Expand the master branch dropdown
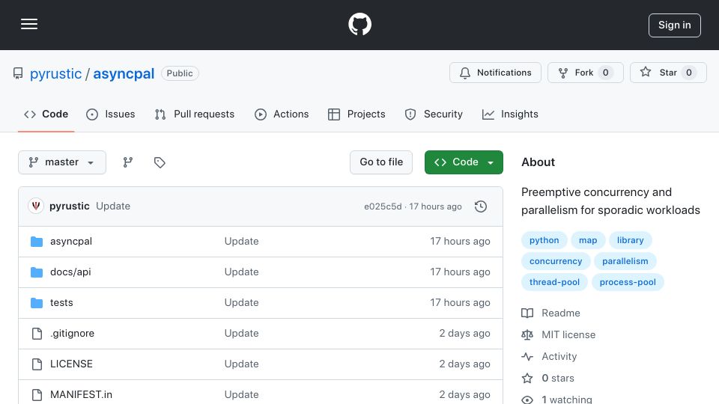Screen dimensions: 719x404 pos(62,162)
